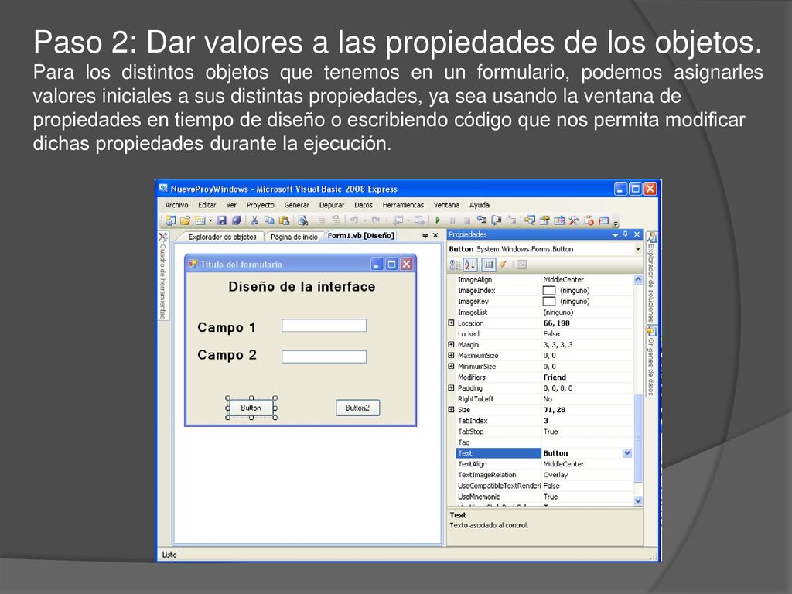Click the Save All toolbar icon
Viewport: 792px width, 594px height.
pyautogui.click(x=237, y=220)
